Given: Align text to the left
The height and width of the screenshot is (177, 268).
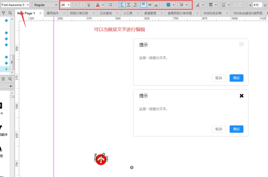Looking at the screenshot, I should [x=122, y=5].
